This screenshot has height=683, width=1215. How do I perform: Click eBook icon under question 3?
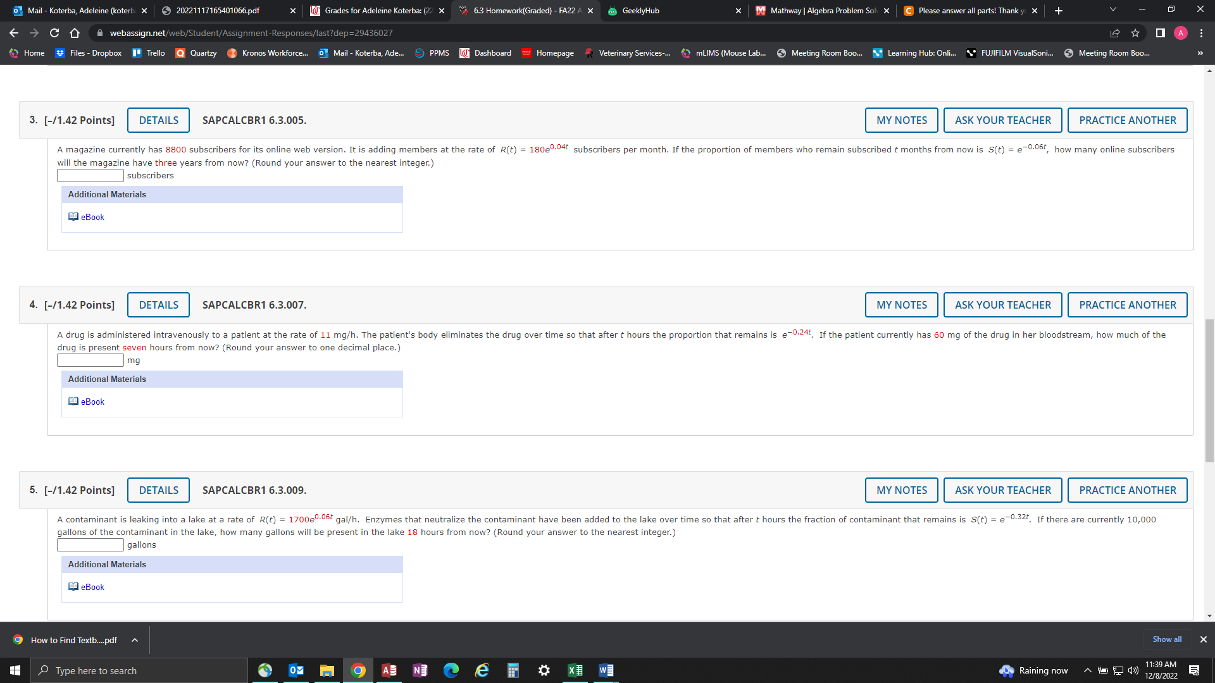pyautogui.click(x=73, y=217)
